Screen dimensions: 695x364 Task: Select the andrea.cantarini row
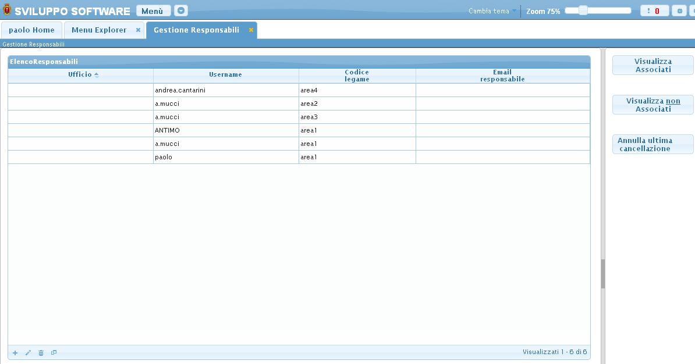pos(226,90)
